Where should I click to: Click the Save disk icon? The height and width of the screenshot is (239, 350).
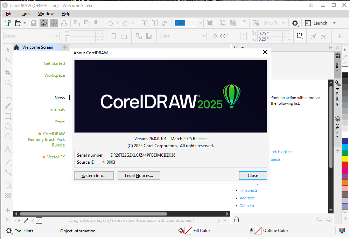pos(34,23)
